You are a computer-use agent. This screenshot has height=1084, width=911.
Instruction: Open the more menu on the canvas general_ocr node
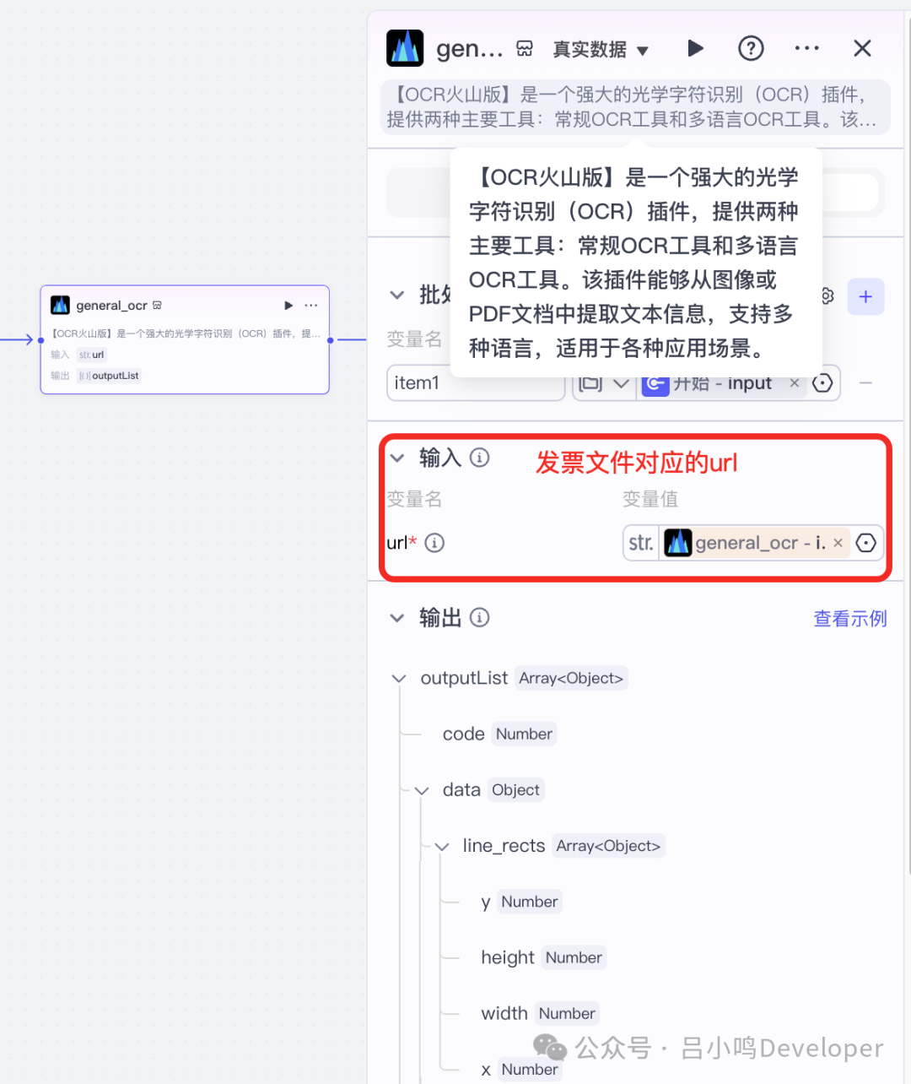point(310,305)
